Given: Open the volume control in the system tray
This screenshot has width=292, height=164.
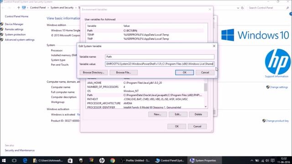Looking at the screenshot, I should (x=267, y=160).
